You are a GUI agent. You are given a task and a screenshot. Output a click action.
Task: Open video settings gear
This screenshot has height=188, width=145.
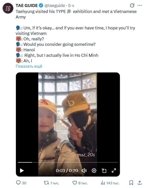tap(94, 171)
